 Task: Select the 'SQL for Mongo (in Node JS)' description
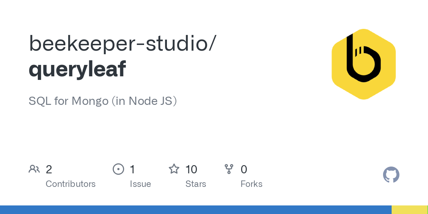coord(103,101)
